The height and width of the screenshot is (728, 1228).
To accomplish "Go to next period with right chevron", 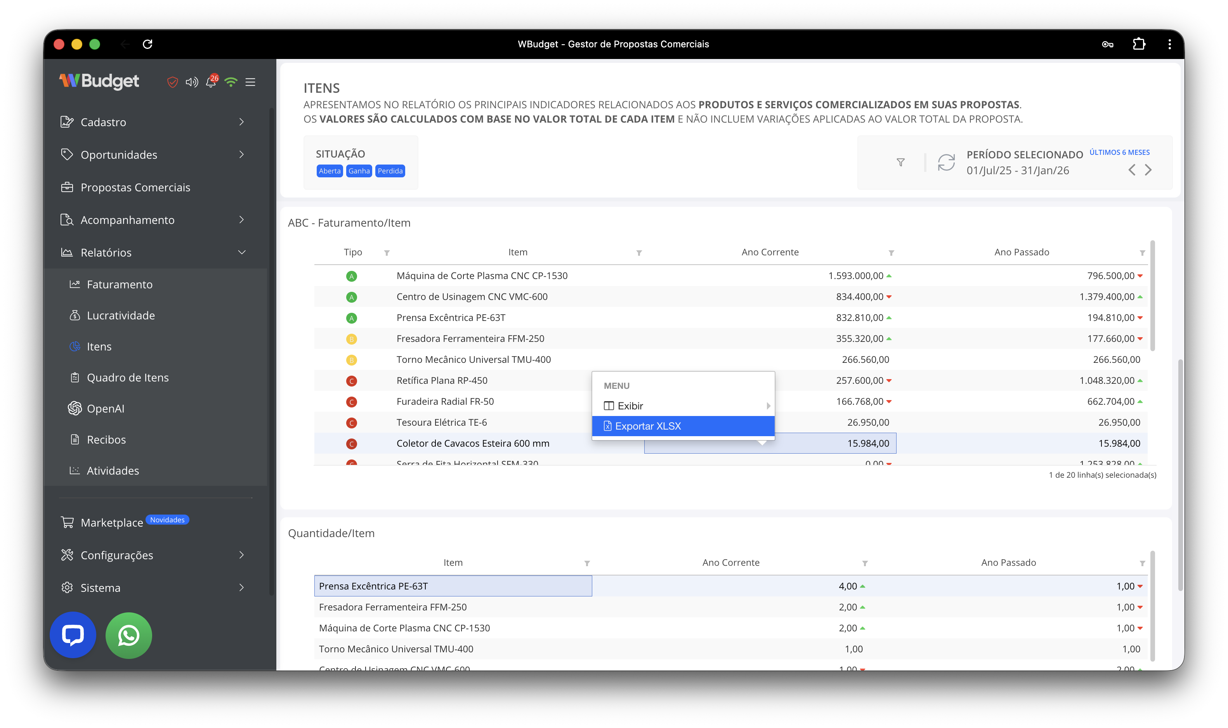I will pos(1148,170).
